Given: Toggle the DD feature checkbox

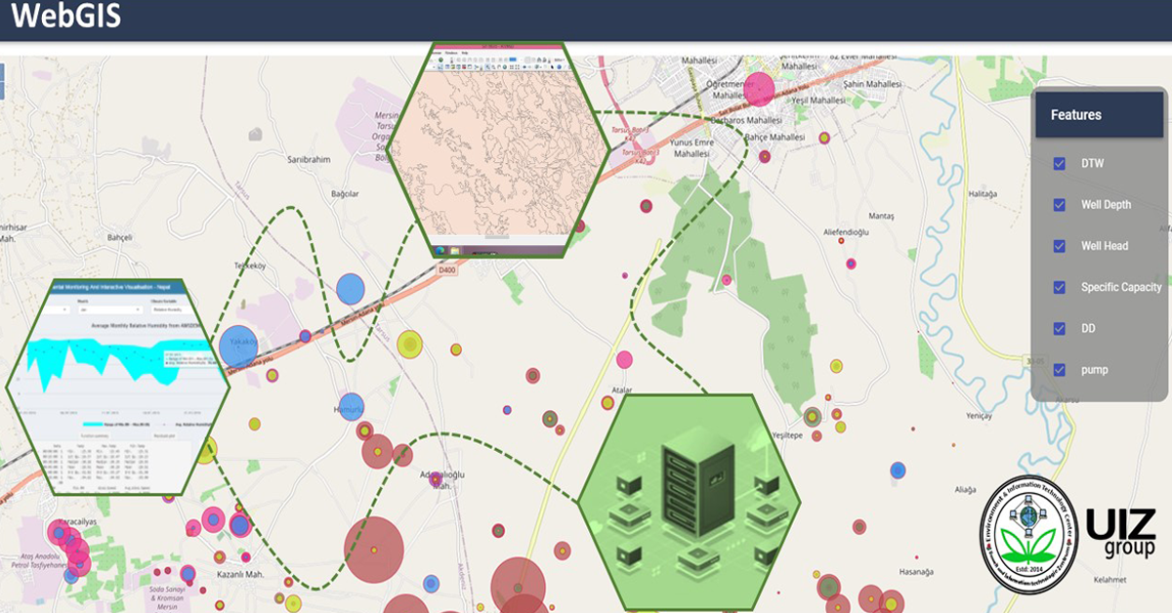Looking at the screenshot, I should tap(1059, 329).
